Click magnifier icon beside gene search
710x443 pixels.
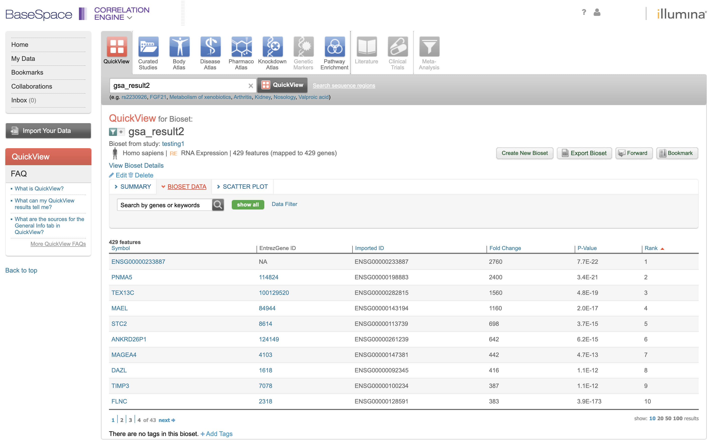tap(218, 205)
